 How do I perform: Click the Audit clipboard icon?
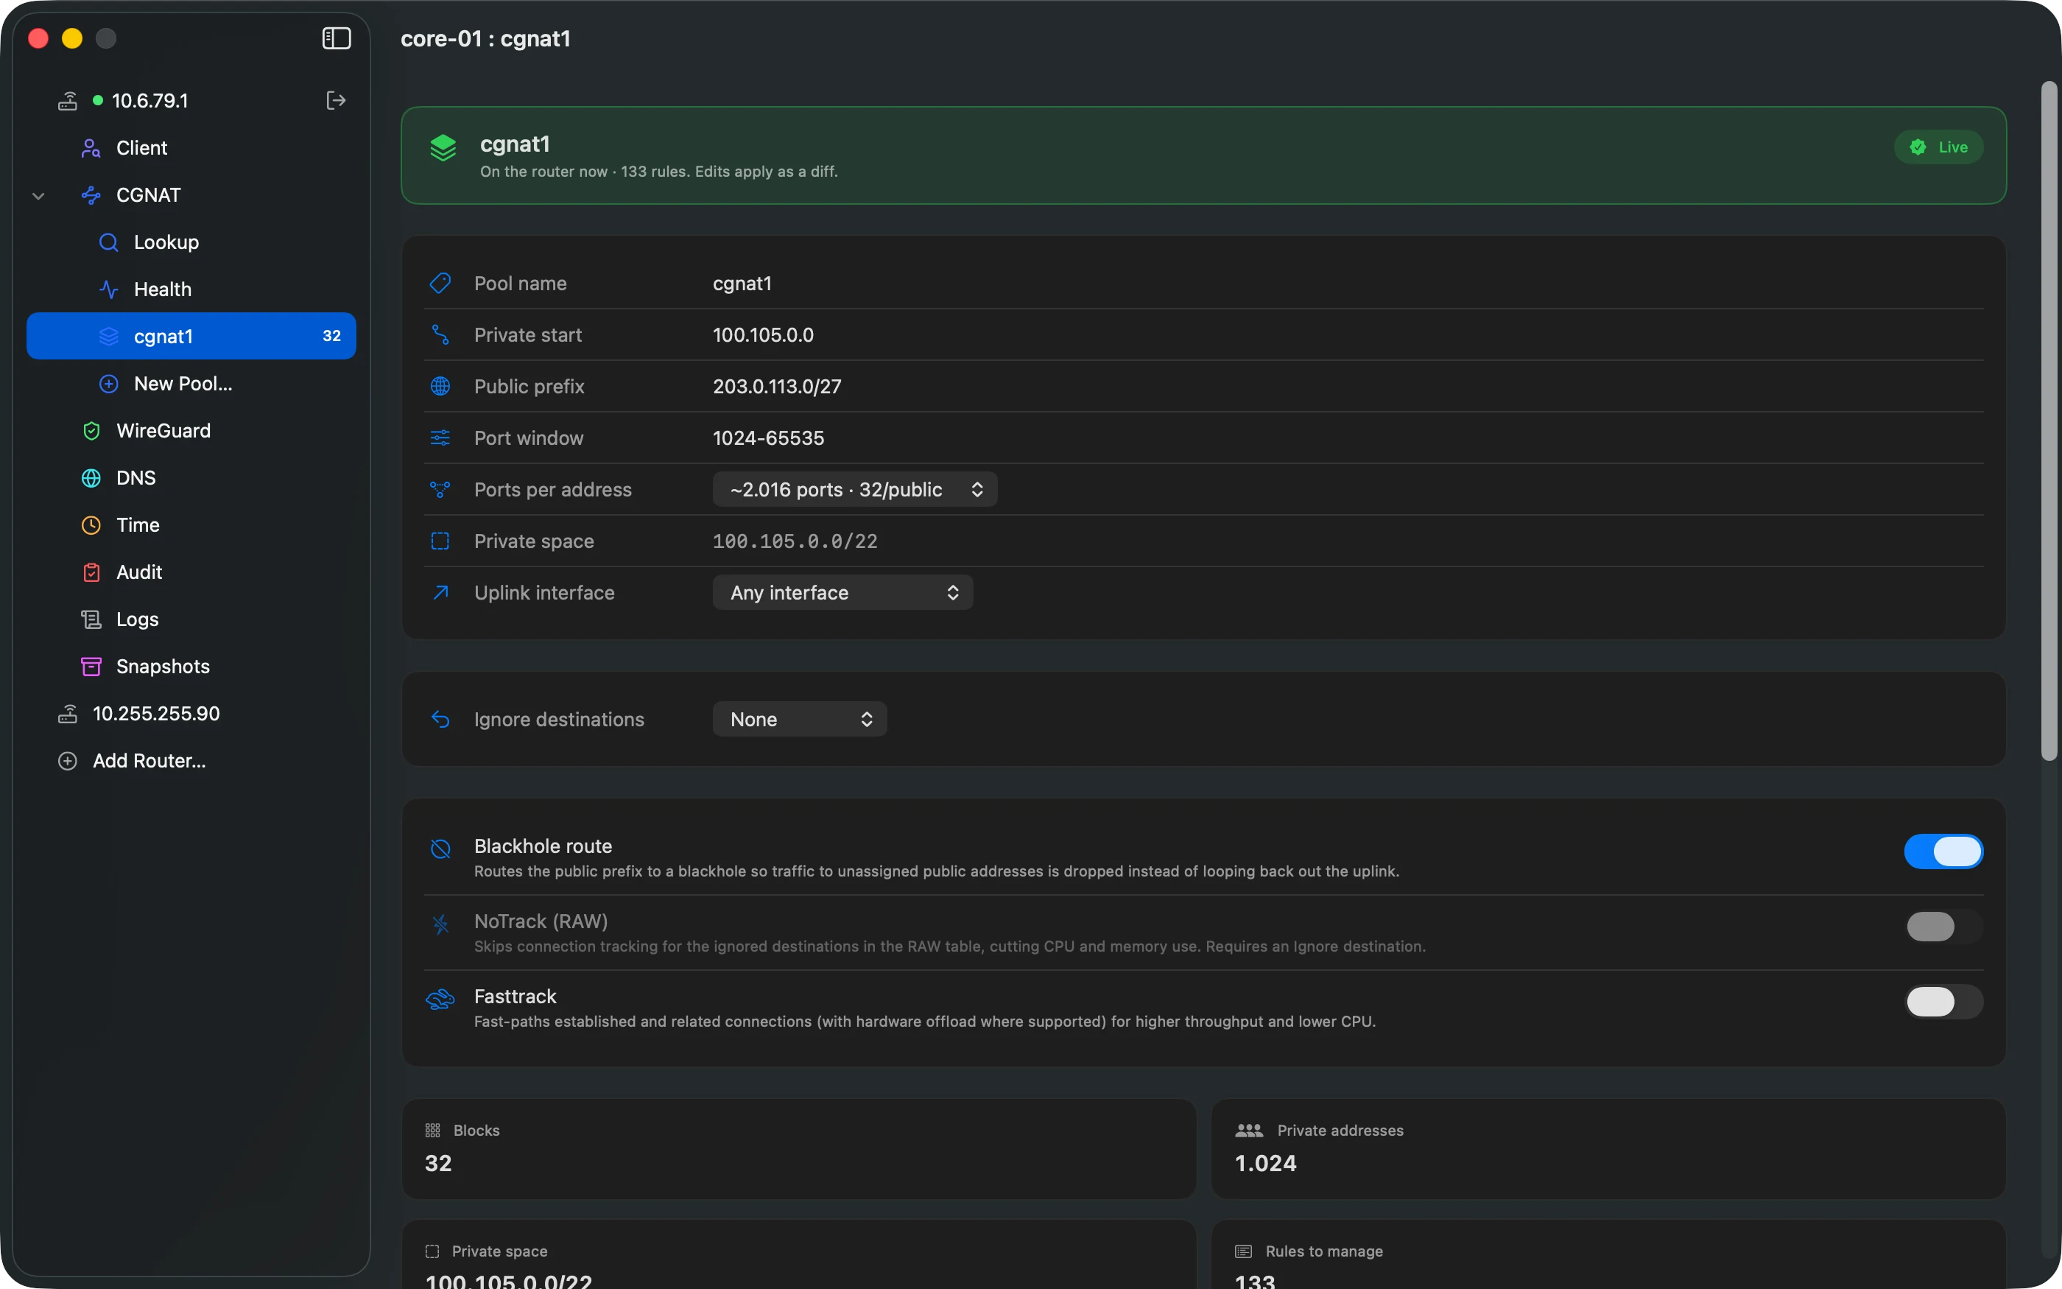(91, 573)
